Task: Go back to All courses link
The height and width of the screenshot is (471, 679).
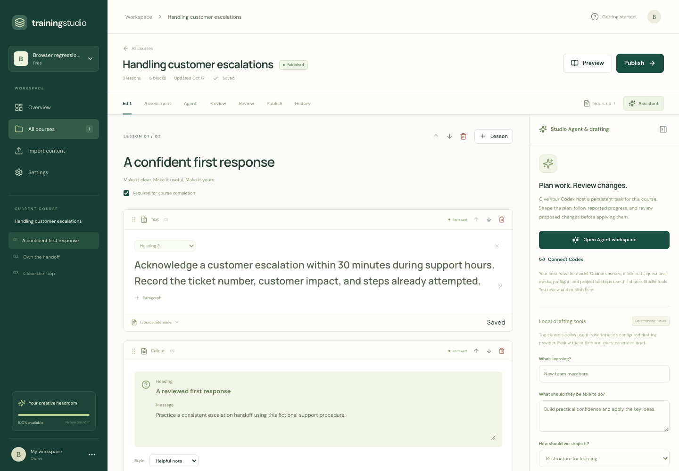Action: [x=138, y=49]
